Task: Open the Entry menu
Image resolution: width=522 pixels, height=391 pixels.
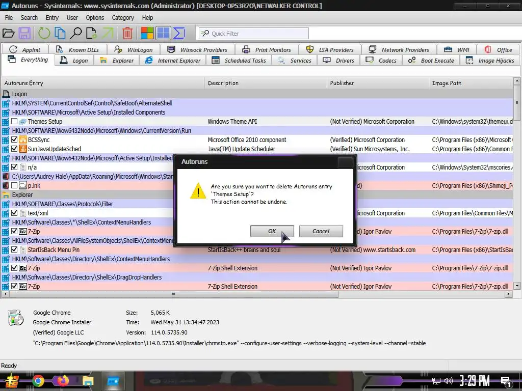Action: [52, 18]
